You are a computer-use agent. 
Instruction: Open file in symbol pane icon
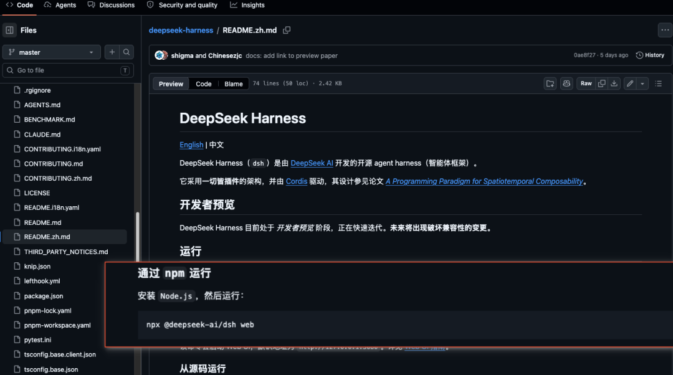(x=550, y=83)
